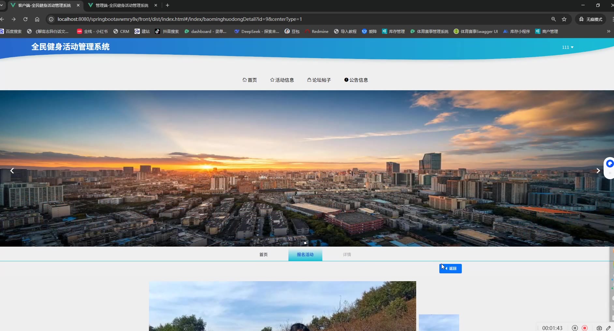The width and height of the screenshot is (614, 331).
Task: Open the 建站 bookmark
Action: point(142,31)
